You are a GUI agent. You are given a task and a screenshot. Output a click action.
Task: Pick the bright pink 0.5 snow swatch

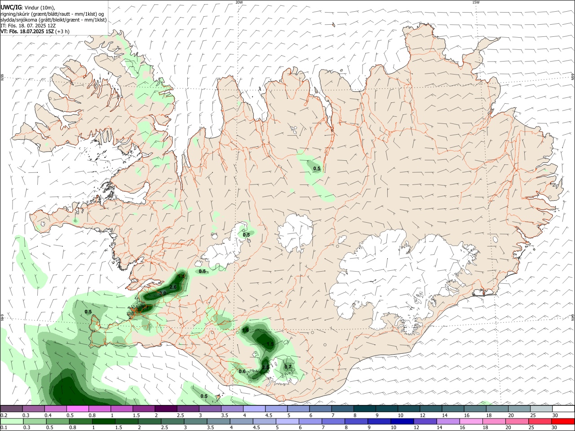[x=77, y=409]
